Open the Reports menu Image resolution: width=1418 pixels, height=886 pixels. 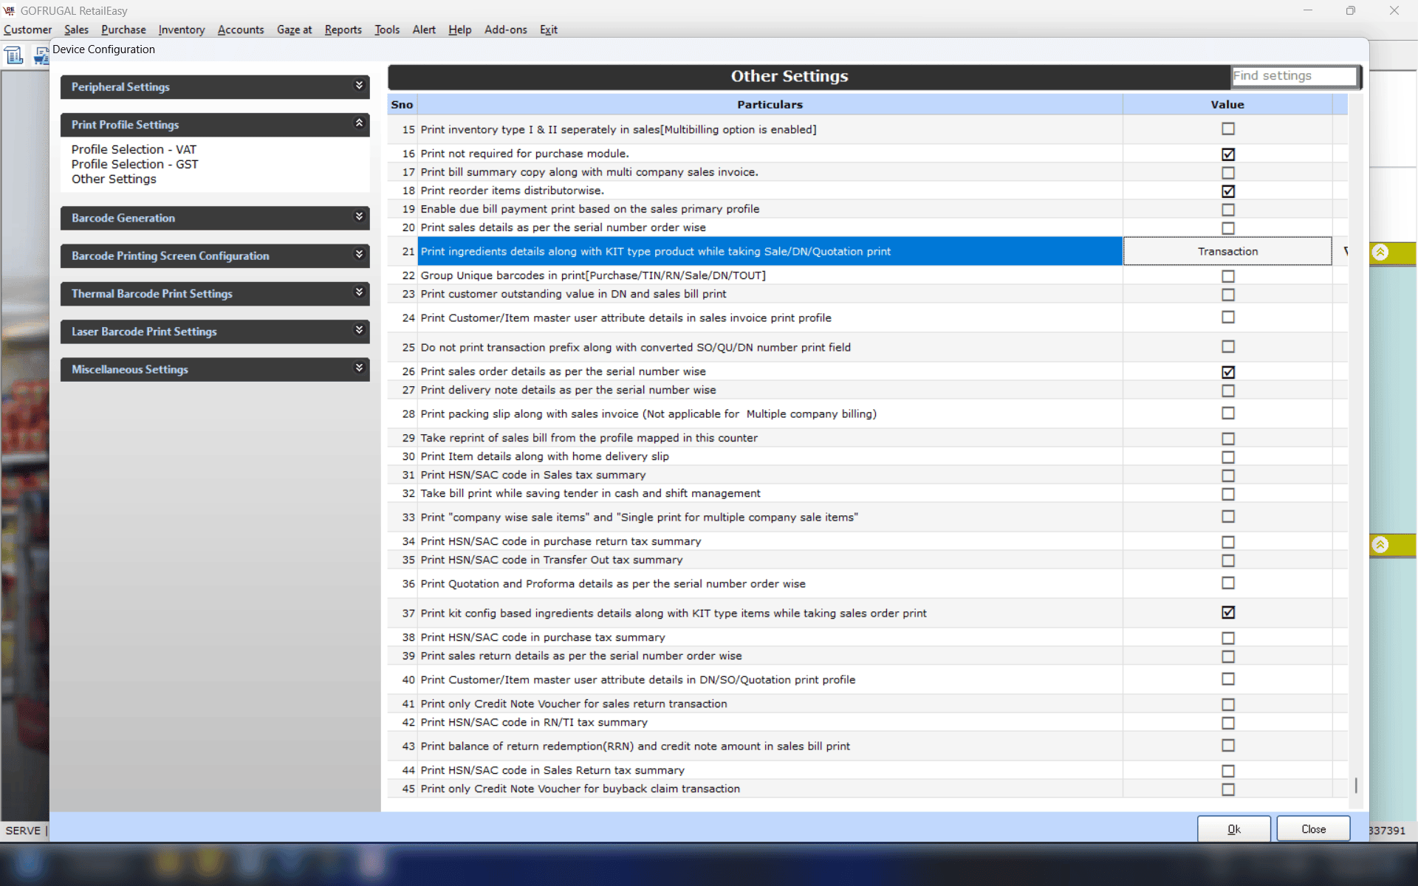(x=343, y=30)
